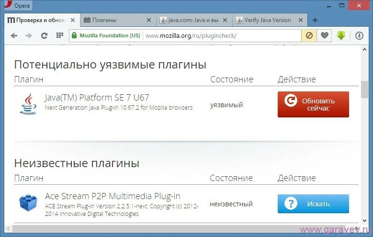Click the Обновить сейчас button
The height and width of the screenshot is (237, 373).
pyautogui.click(x=313, y=104)
